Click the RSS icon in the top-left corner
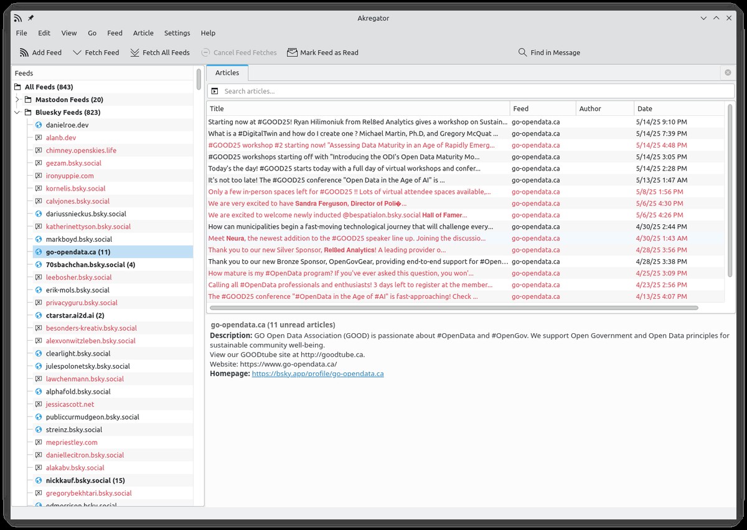747x530 pixels. click(17, 18)
